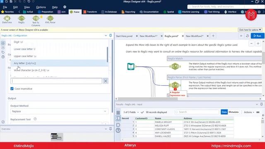The width and height of the screenshot is (265, 149).
Task: Open the Configuration gear icon in sidebar
Action: 3,43
